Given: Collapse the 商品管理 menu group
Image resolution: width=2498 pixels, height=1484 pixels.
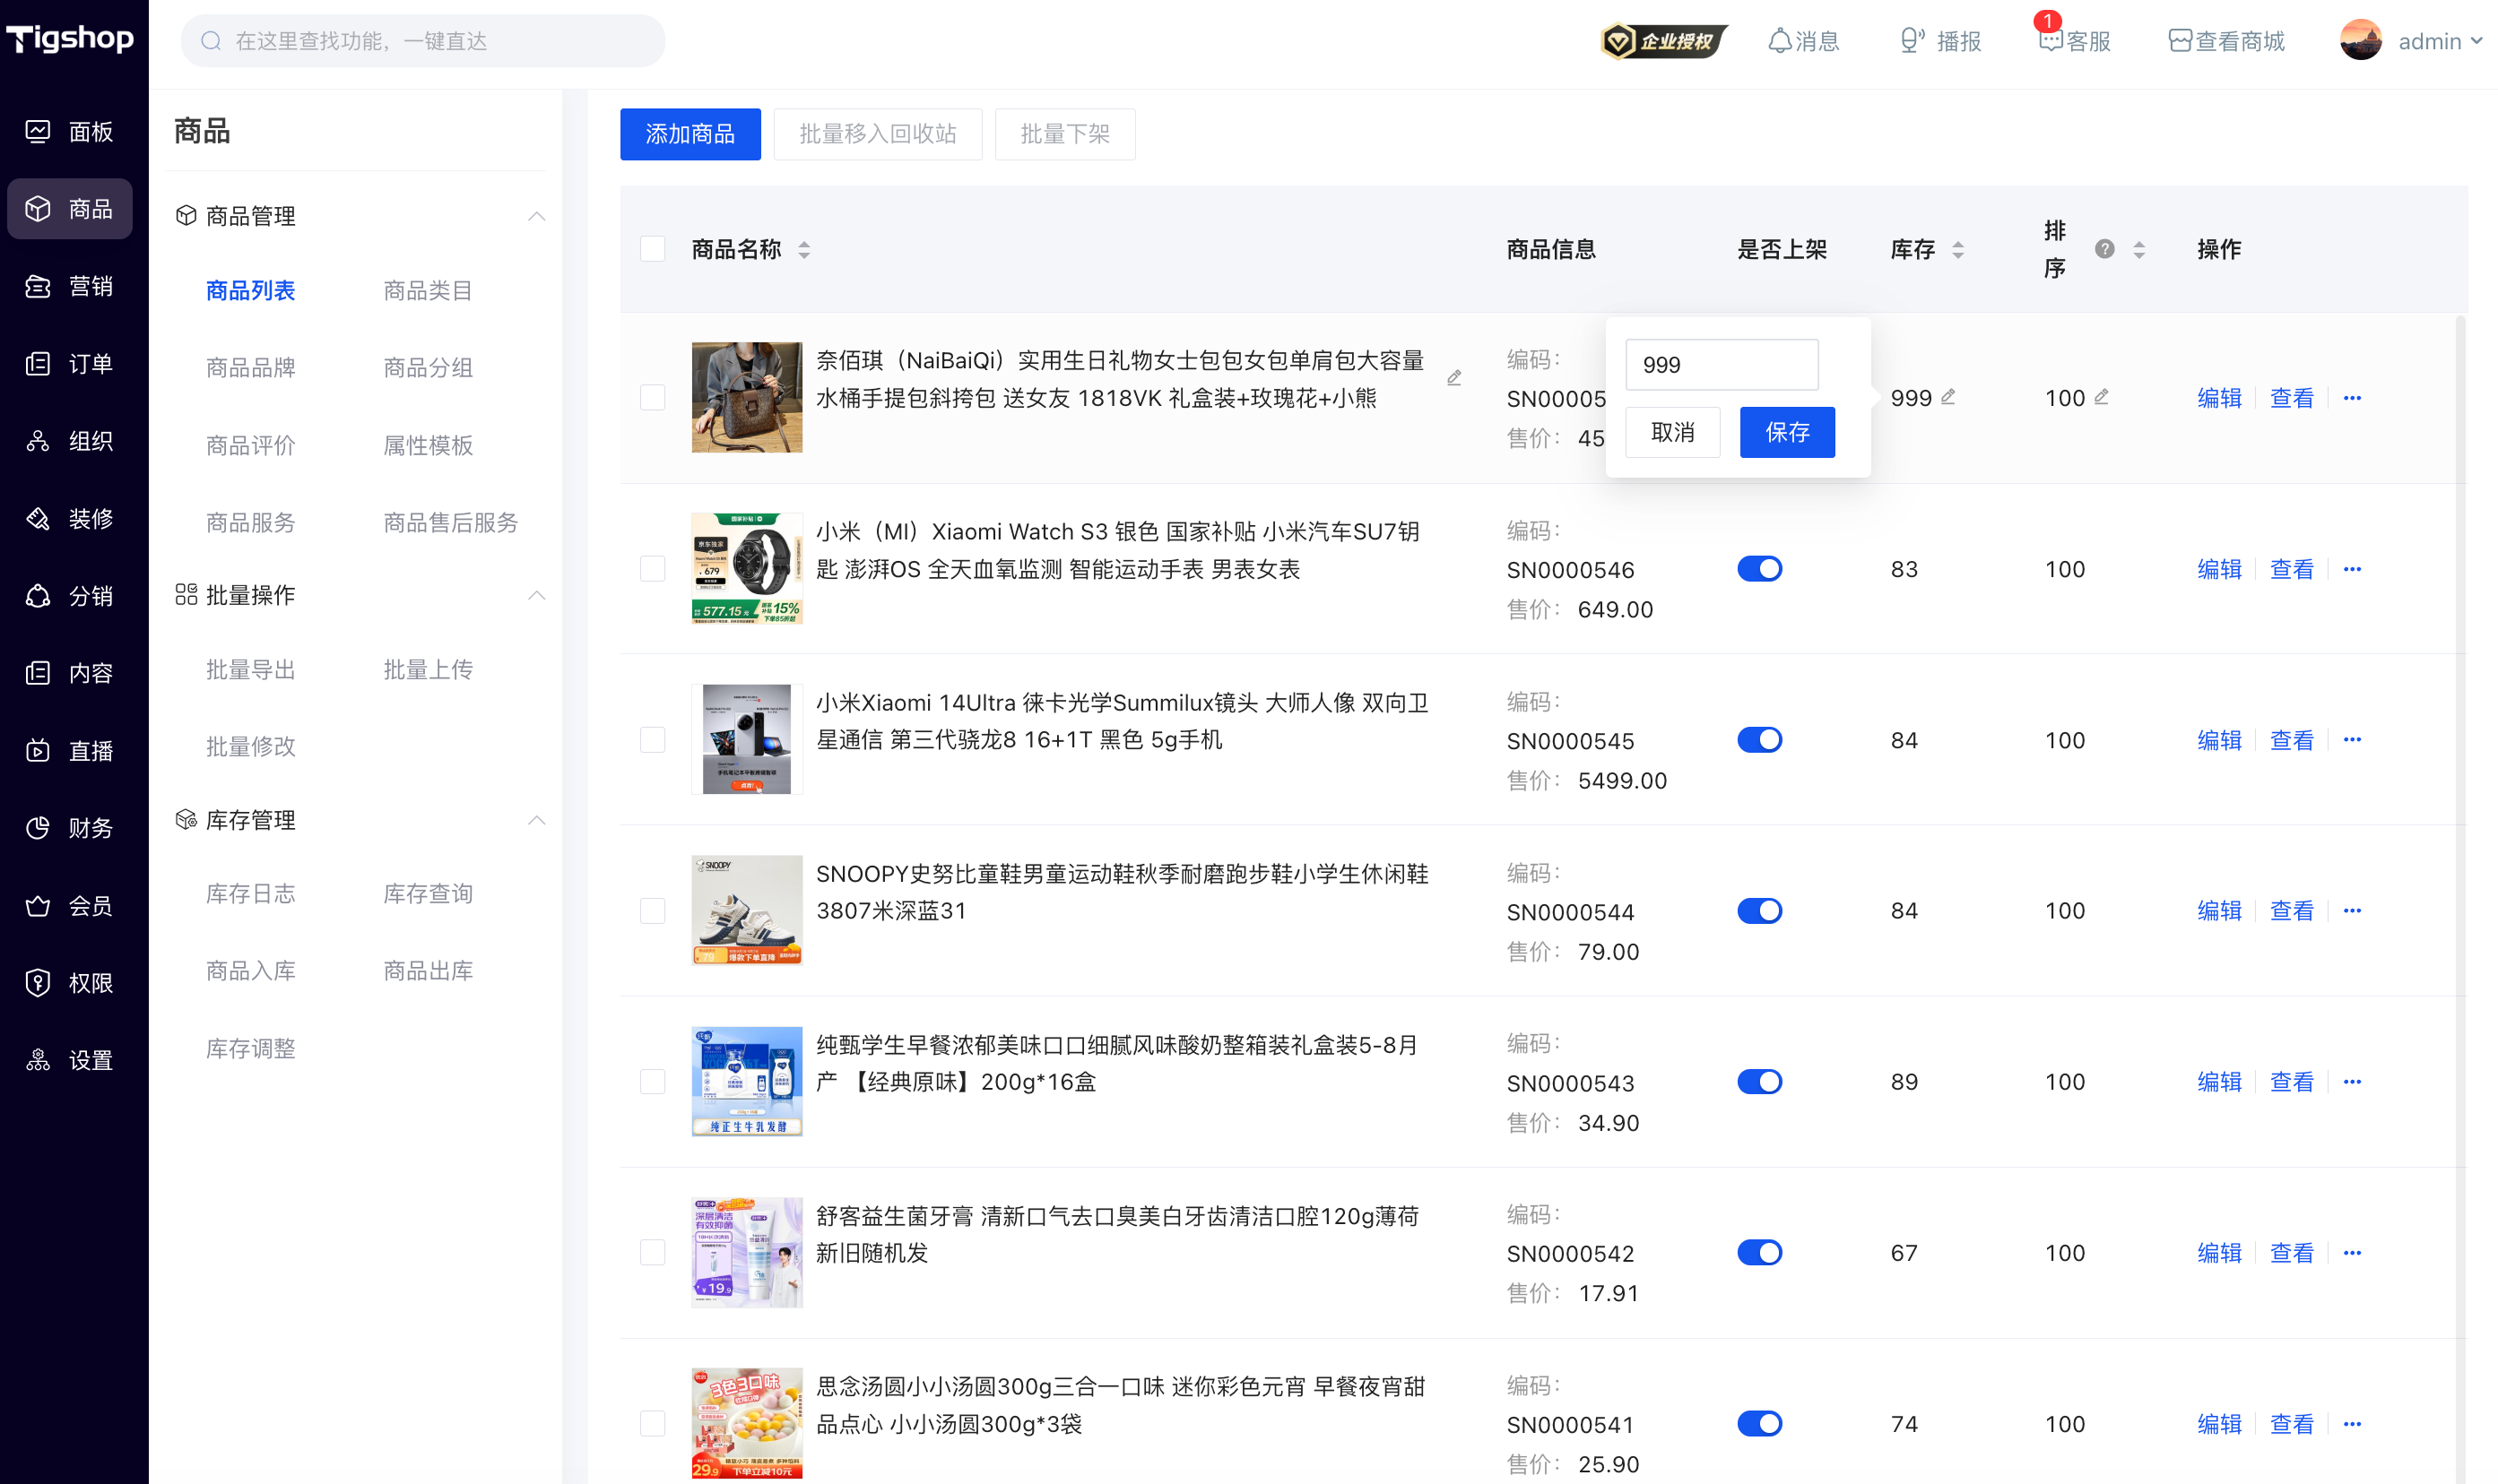Looking at the screenshot, I should point(536,216).
